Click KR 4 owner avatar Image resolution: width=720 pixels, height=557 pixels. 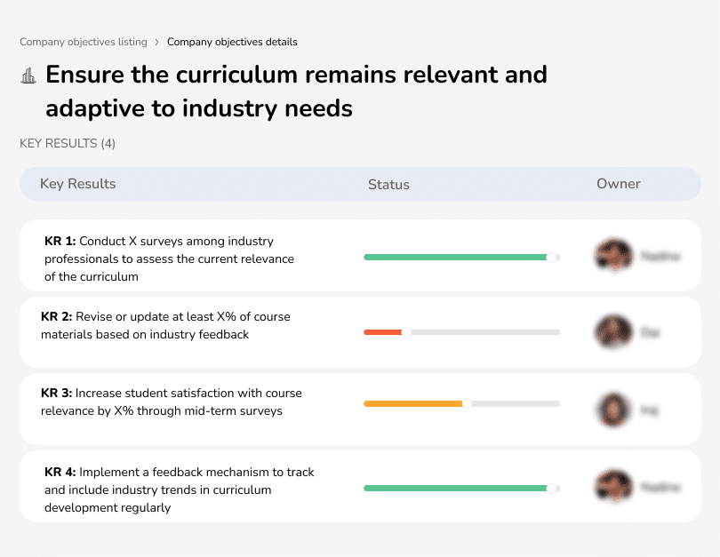click(613, 487)
